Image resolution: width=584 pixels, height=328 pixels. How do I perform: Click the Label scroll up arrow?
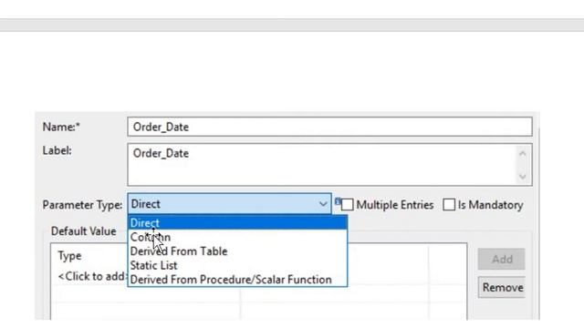522,154
